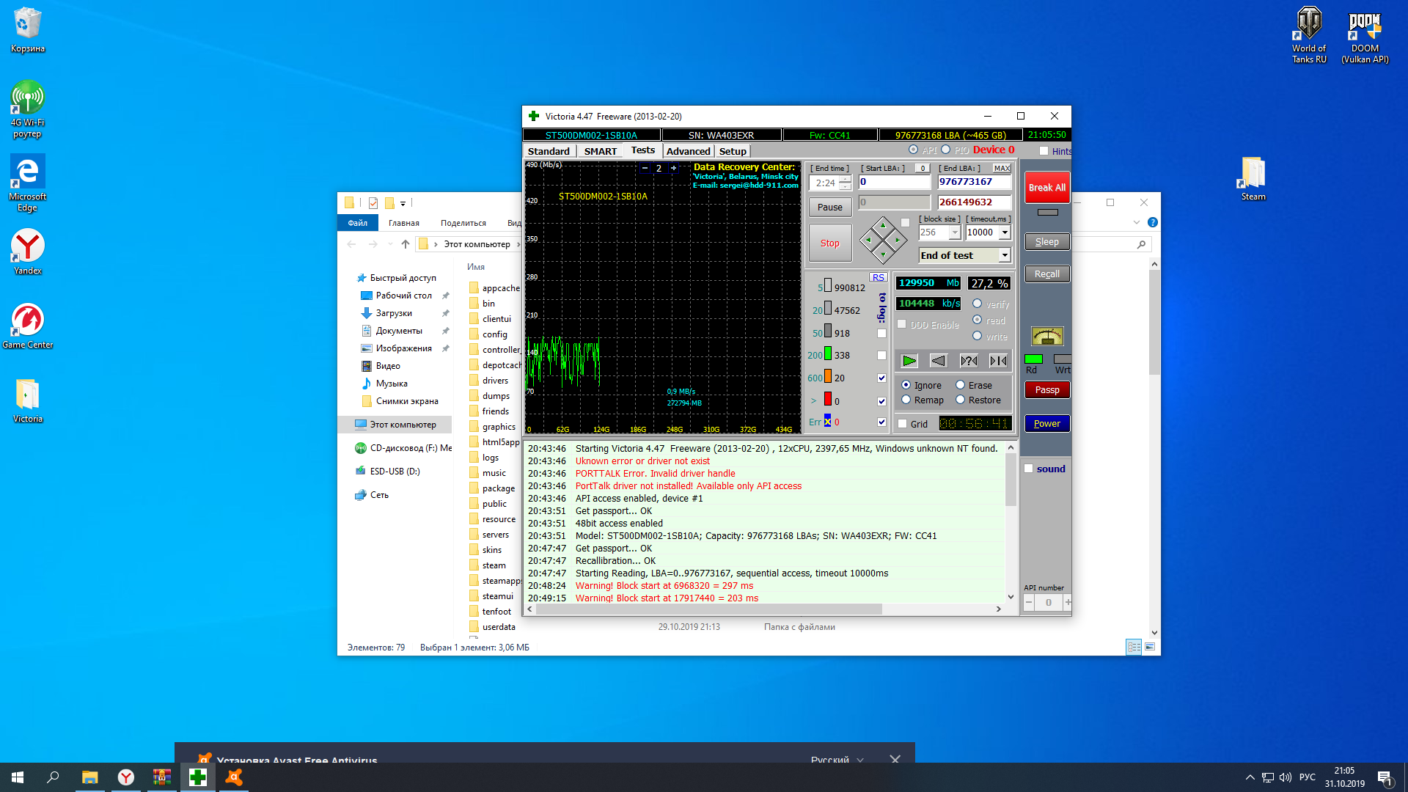
Task: Open the block size dropdown
Action: coord(955,232)
